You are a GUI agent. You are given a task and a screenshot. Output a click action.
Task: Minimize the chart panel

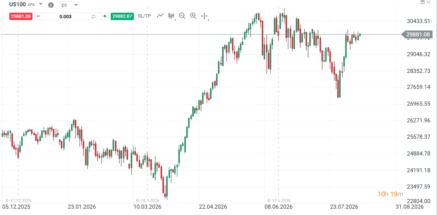422,2
